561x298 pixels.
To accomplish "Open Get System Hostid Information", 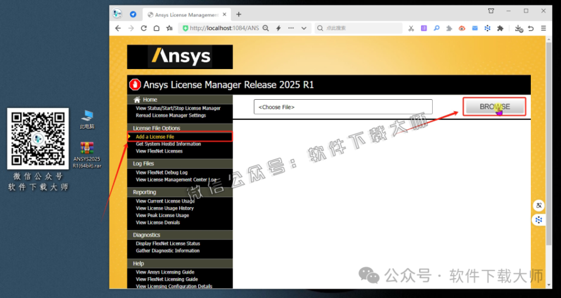I will [168, 144].
